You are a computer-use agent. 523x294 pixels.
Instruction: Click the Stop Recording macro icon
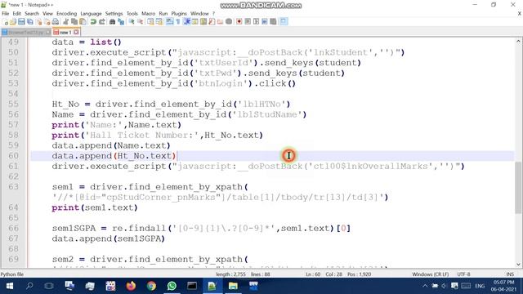[x=248, y=22]
